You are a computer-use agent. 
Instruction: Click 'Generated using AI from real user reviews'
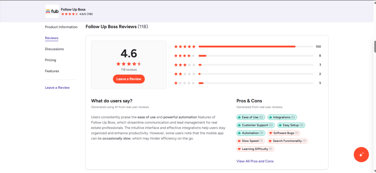(x=120, y=107)
